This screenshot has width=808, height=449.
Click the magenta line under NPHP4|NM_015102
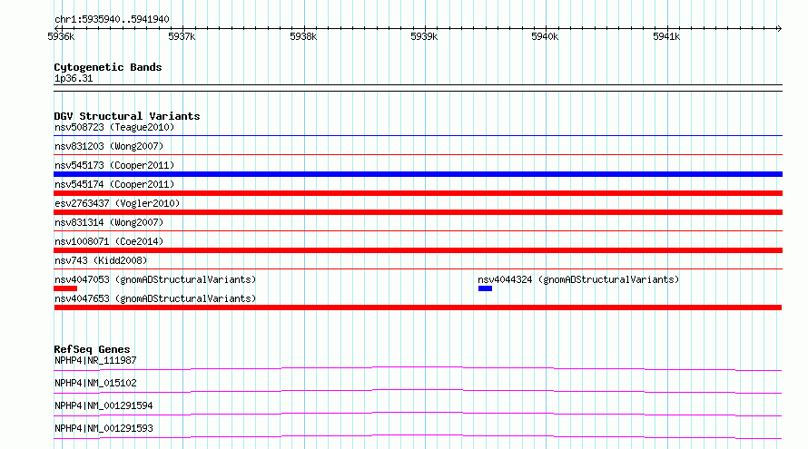click(418, 391)
